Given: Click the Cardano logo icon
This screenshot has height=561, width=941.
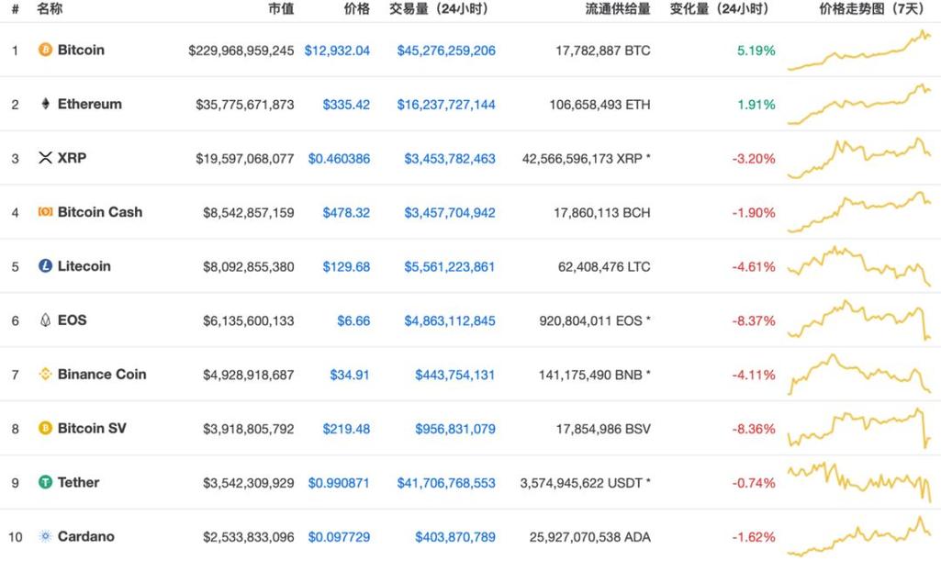Looking at the screenshot, I should 45,536.
